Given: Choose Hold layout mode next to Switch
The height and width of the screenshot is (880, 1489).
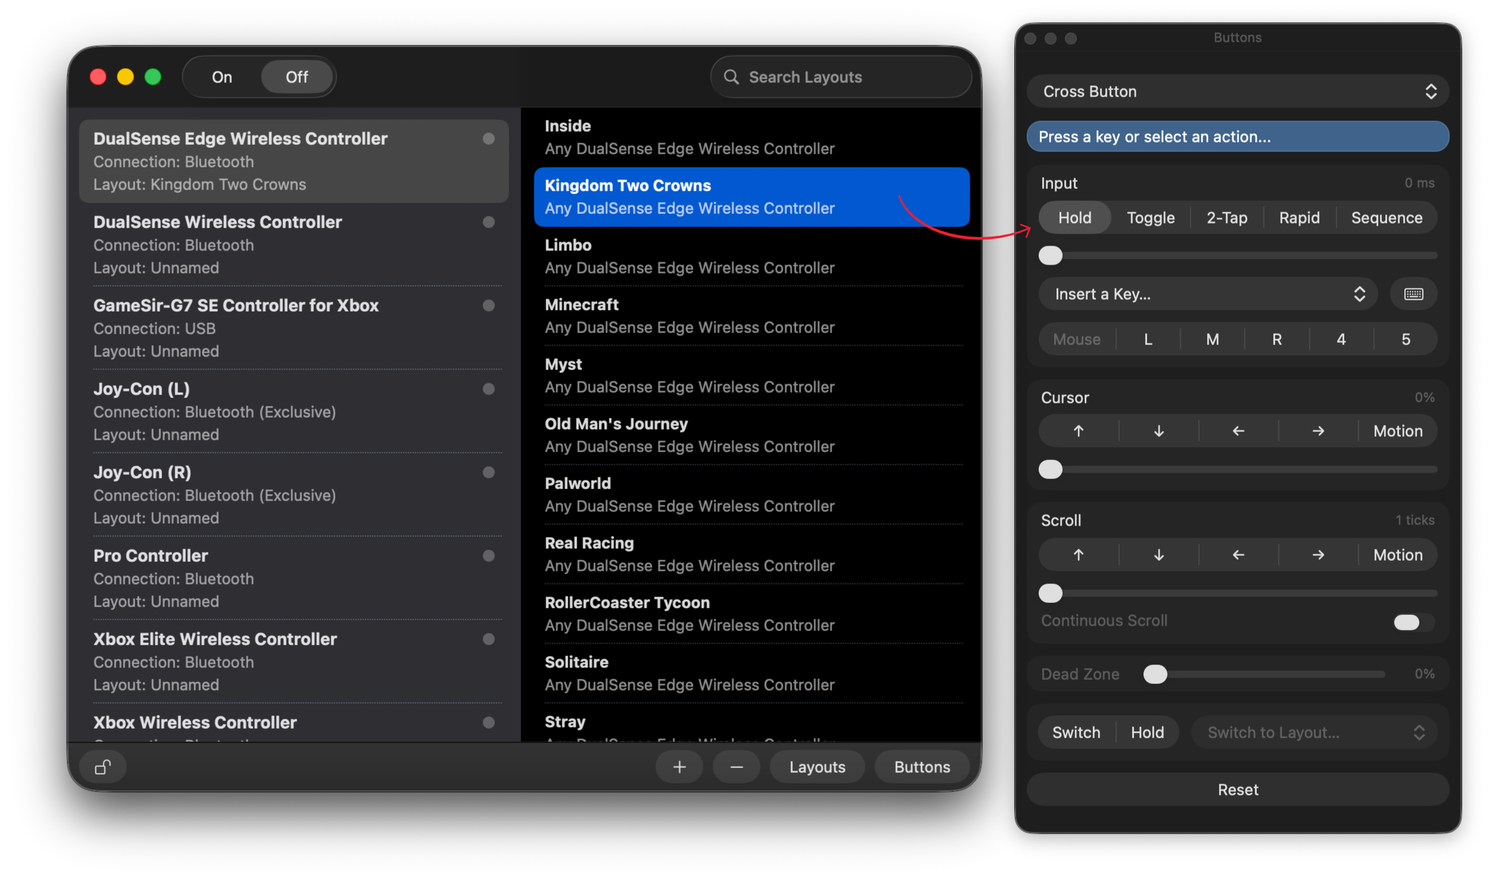Looking at the screenshot, I should click(x=1147, y=732).
